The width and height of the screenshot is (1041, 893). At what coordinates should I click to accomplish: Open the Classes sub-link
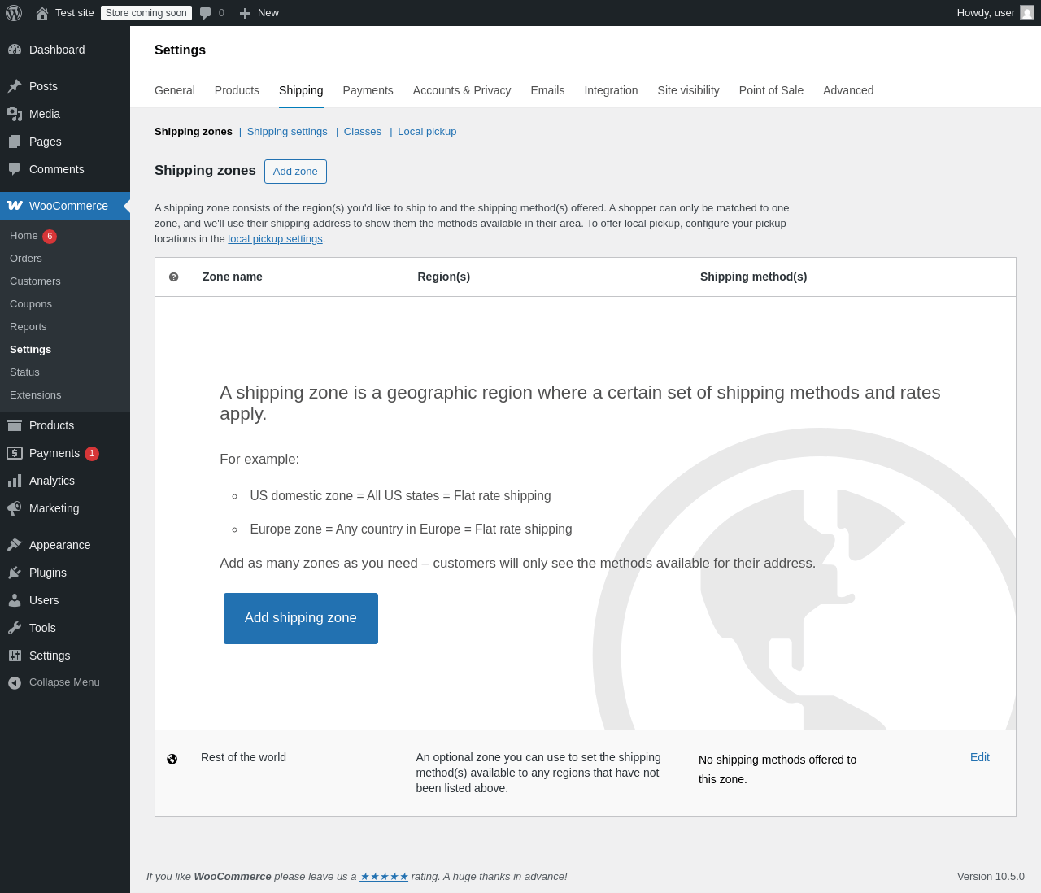pos(363,132)
